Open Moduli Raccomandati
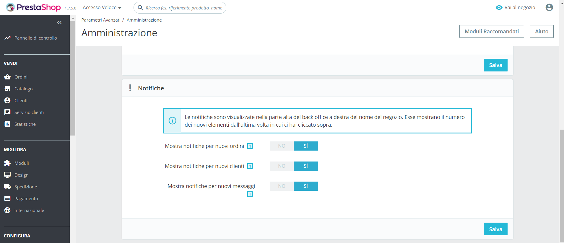Image resolution: width=564 pixels, height=243 pixels. (492, 31)
